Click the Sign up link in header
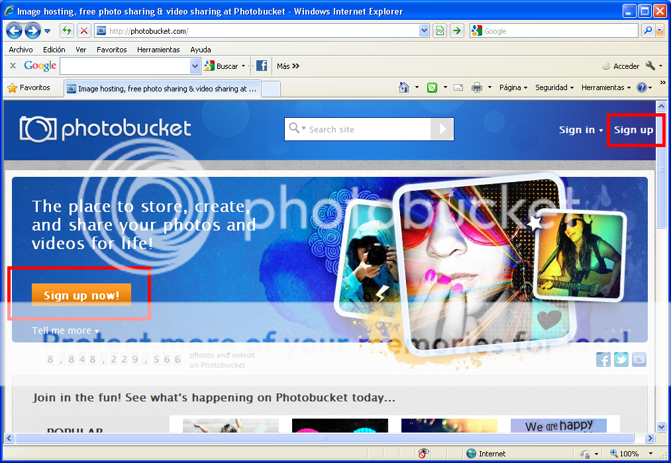Image resolution: width=671 pixels, height=463 pixels. (633, 130)
